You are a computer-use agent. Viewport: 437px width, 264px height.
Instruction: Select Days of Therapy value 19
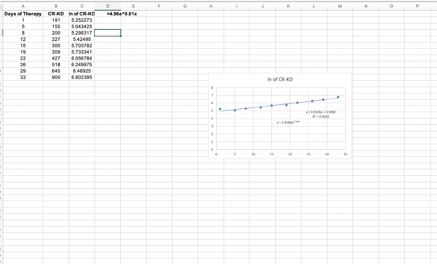pyautogui.click(x=23, y=52)
